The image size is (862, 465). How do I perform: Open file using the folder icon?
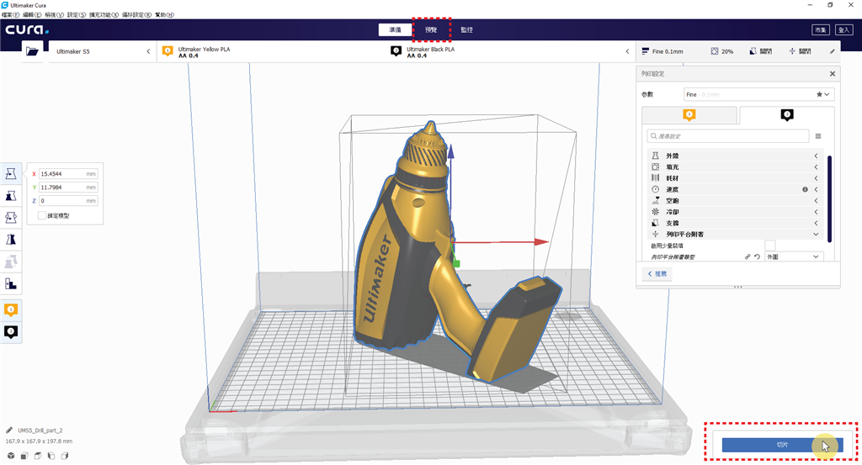pyautogui.click(x=33, y=51)
